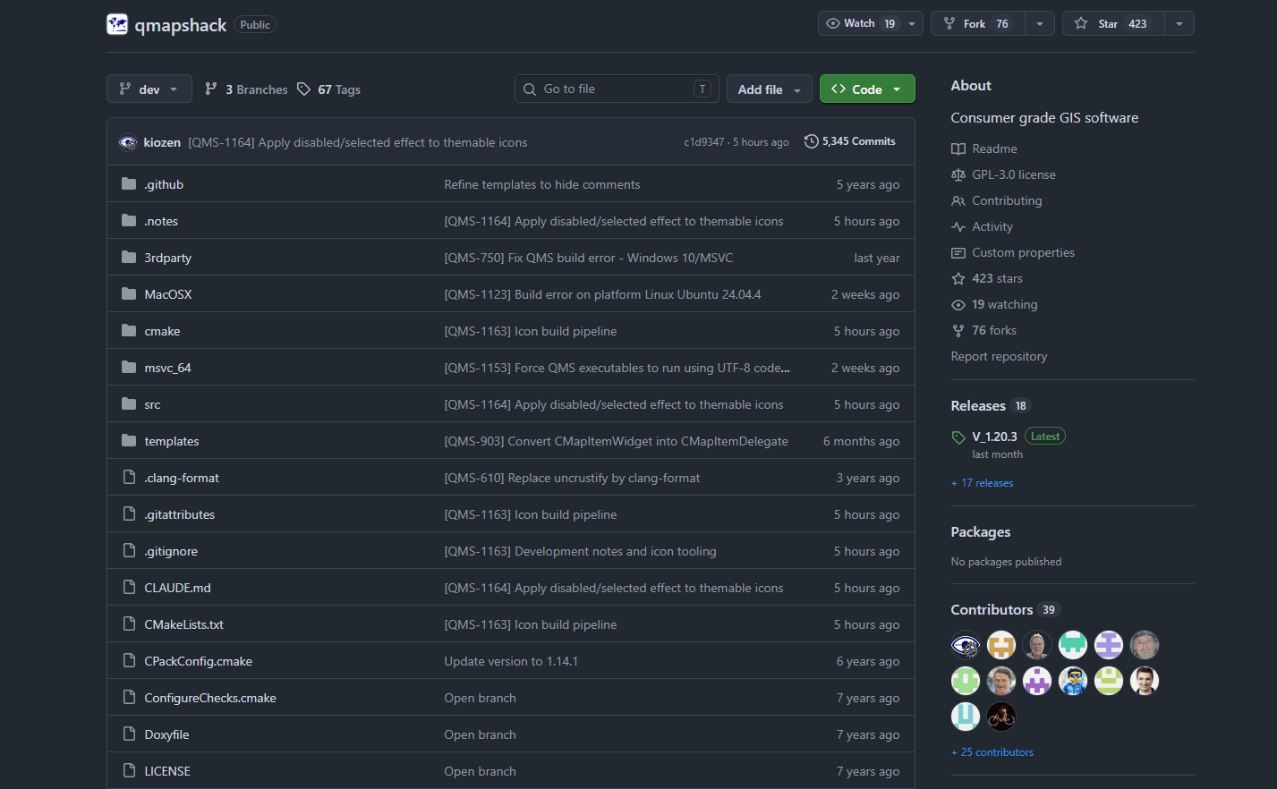Click the Readme book icon
The width and height of the screenshot is (1277, 789).
tap(958, 148)
